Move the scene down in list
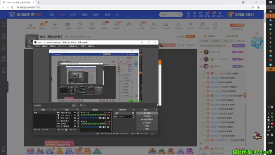The image size is (275, 155). click(x=47, y=130)
